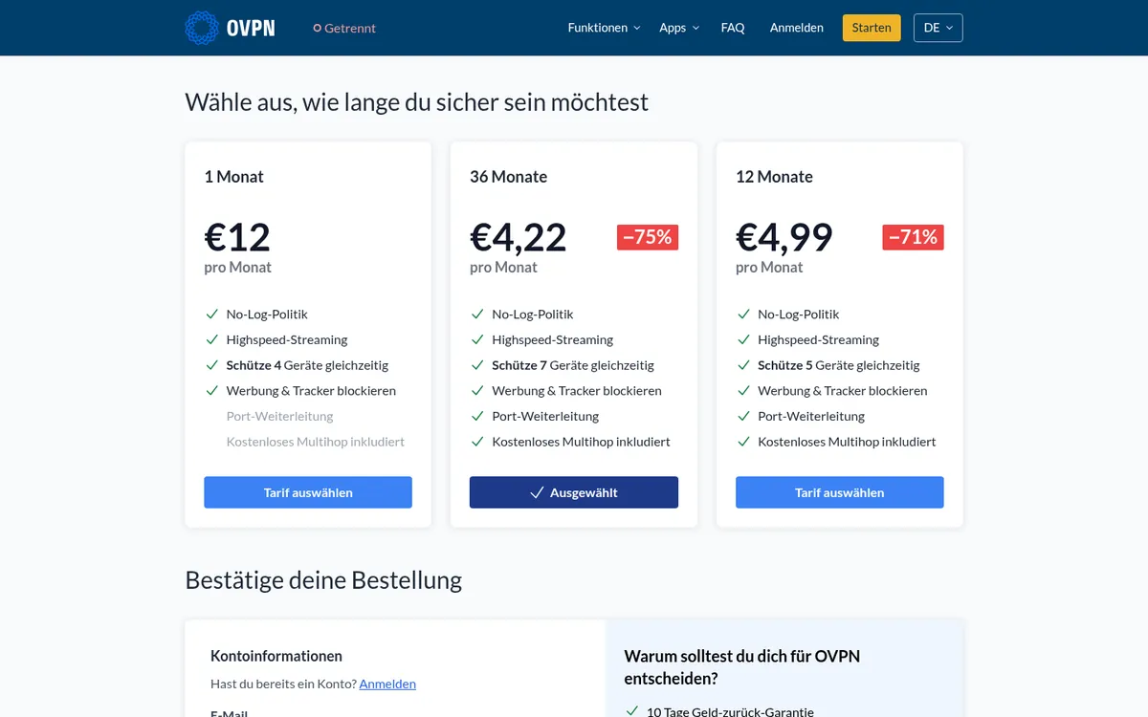Click checkmark beside No-Log-Politik in 36 Monate card
The width and height of the screenshot is (1148, 717).
pos(477,314)
